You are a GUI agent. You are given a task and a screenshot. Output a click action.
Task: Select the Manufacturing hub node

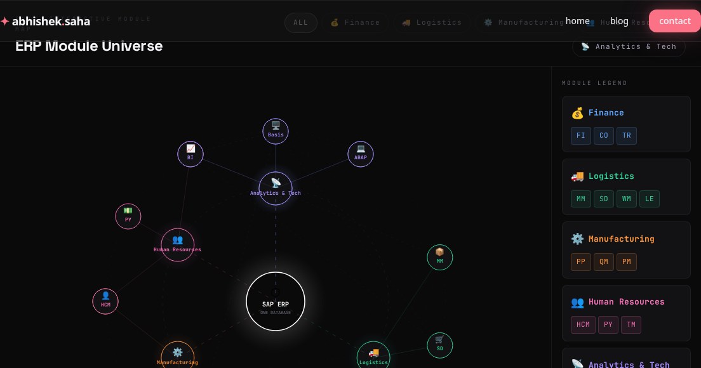pyautogui.click(x=178, y=357)
